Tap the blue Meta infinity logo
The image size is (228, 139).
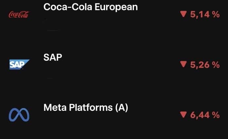click(19, 115)
